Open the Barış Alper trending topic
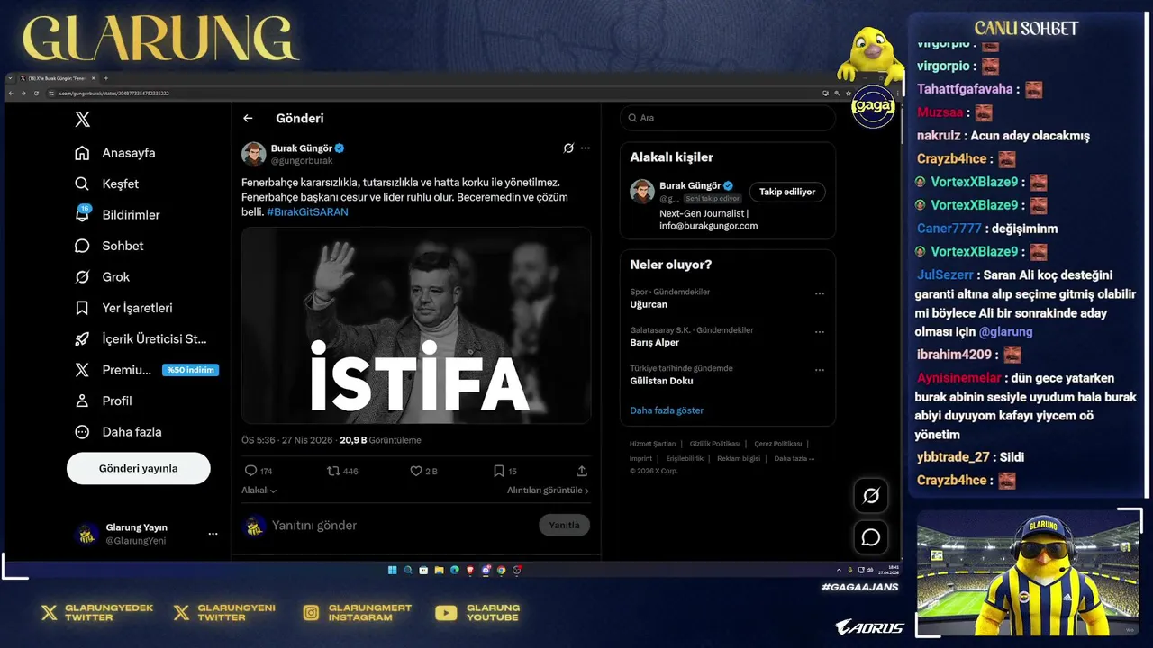Screen dimensions: 1153x648 click(655, 343)
